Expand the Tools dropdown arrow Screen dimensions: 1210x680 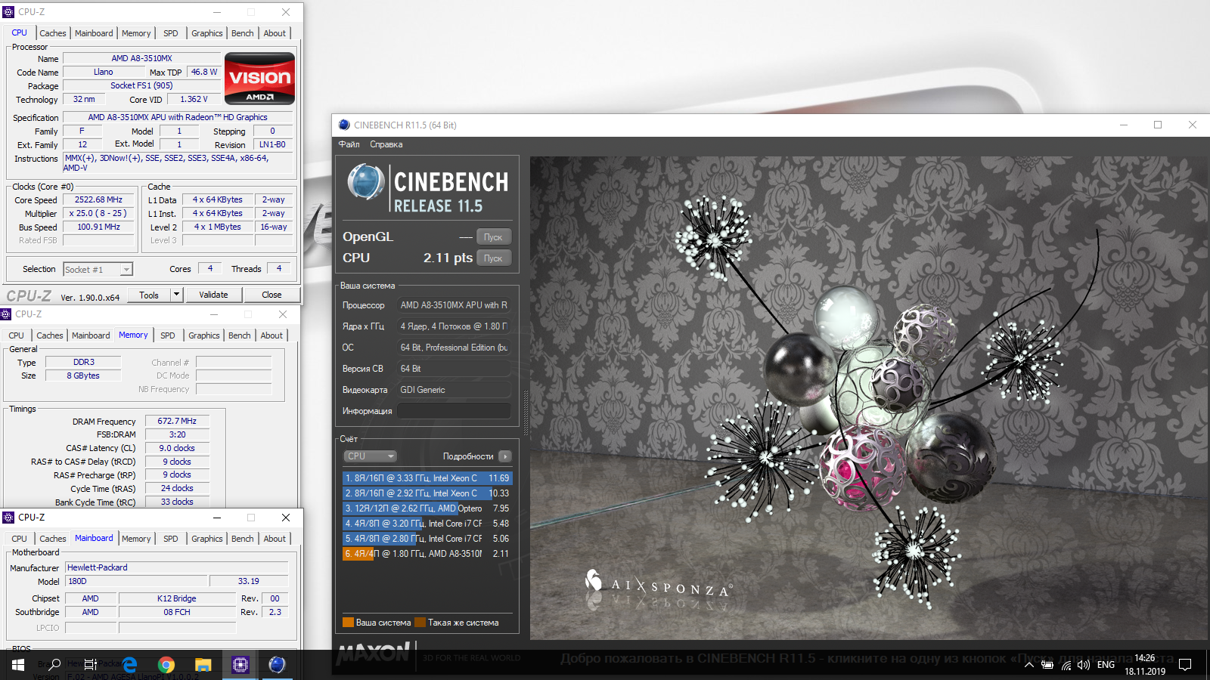tap(177, 295)
